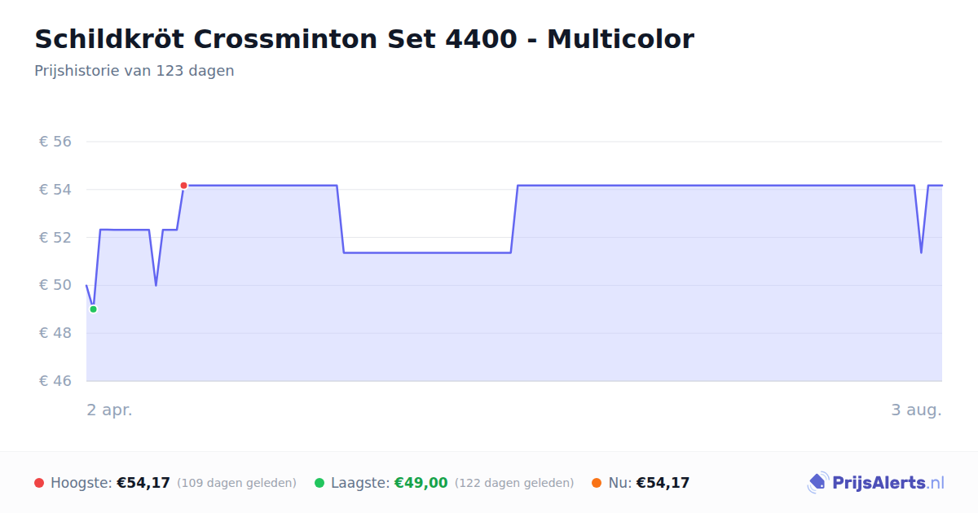This screenshot has height=513, width=978.
Task: Click the 122 dagen geleden note
Action: [514, 483]
